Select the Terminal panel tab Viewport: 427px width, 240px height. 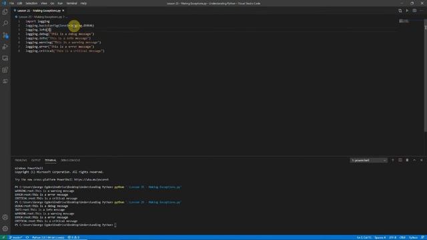pyautogui.click(x=51, y=160)
